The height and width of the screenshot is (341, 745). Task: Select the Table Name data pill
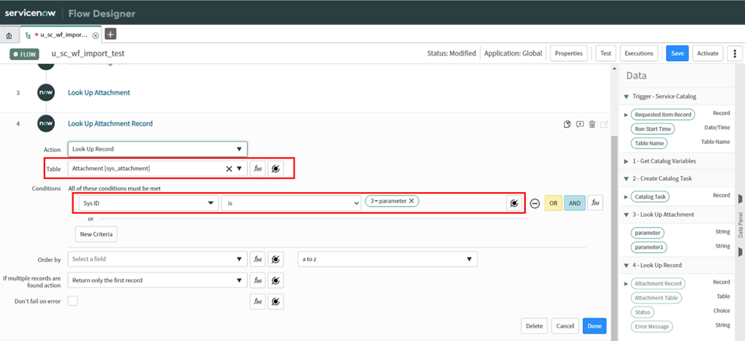649,143
